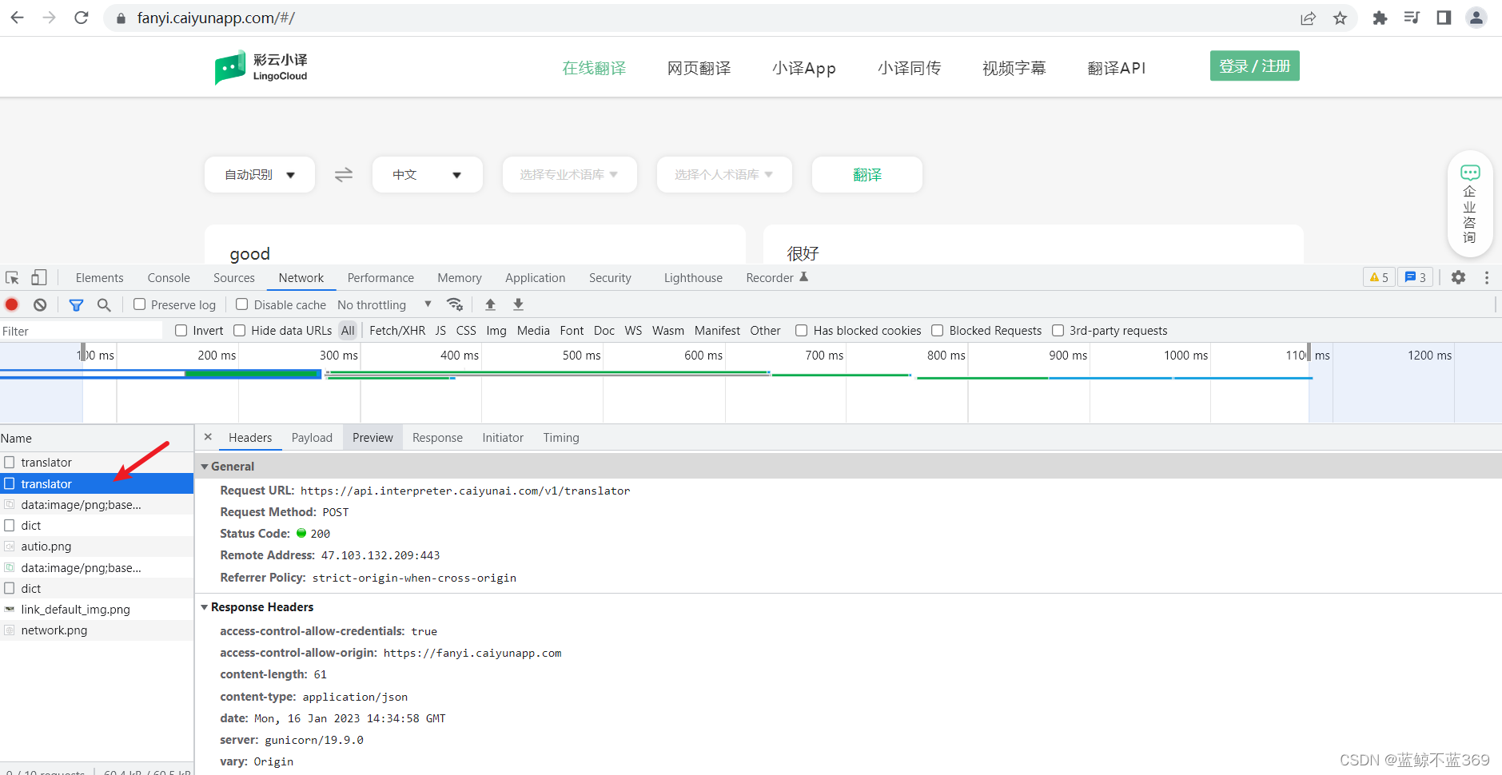This screenshot has width=1502, height=775.
Task: Show 3 issues badge
Action: (1415, 277)
